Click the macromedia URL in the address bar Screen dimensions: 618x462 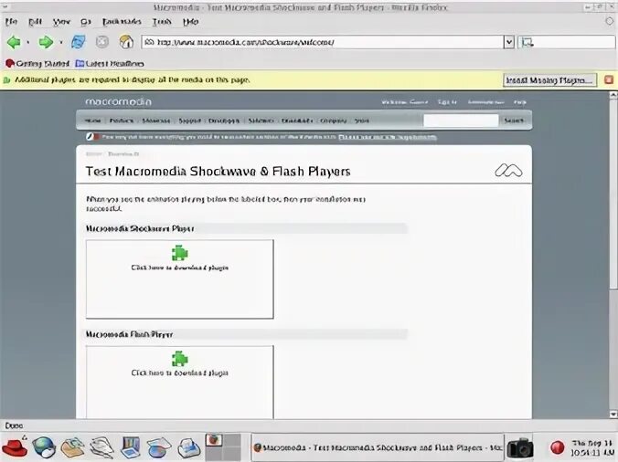[245, 42]
